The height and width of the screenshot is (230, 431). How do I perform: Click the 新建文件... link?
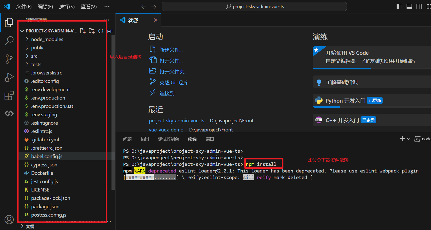pyautogui.click(x=171, y=50)
